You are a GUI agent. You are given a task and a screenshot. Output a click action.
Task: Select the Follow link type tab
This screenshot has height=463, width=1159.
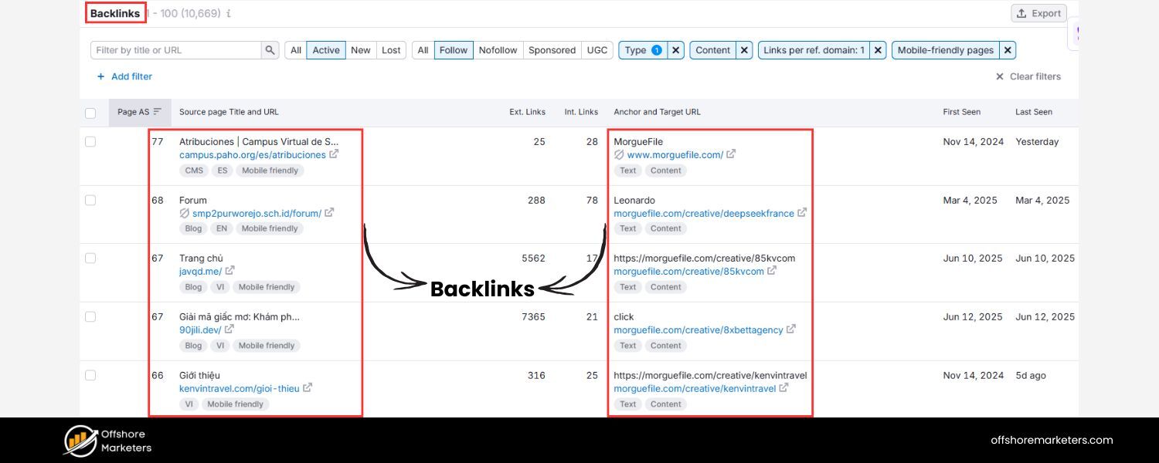(454, 49)
